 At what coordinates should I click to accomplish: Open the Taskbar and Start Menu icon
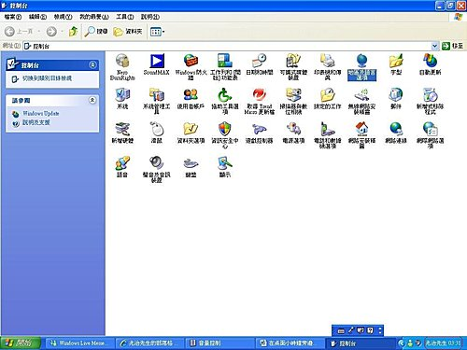[x=225, y=66]
